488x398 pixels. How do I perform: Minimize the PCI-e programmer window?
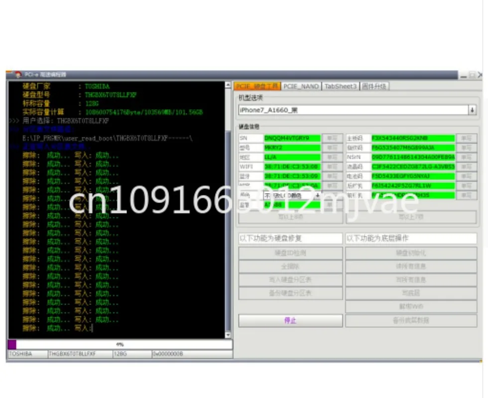click(464, 75)
